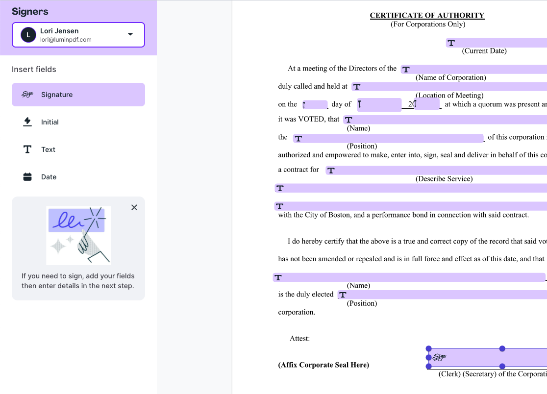Click the lori@luminpdf.com email text
The image size is (547, 394).
pyautogui.click(x=66, y=40)
